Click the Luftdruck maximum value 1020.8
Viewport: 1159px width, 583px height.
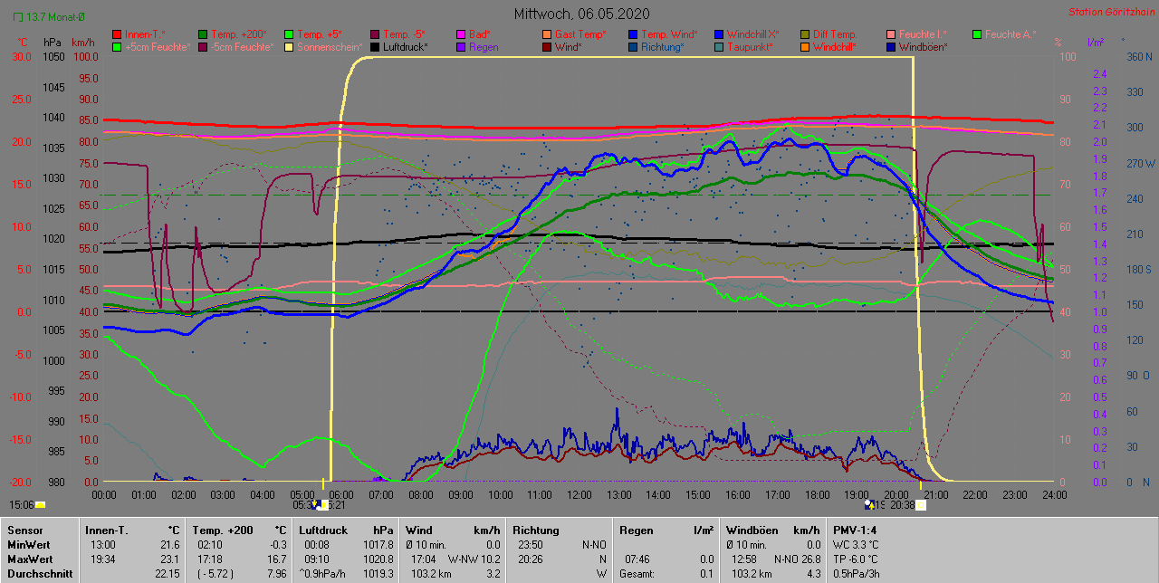click(x=378, y=559)
